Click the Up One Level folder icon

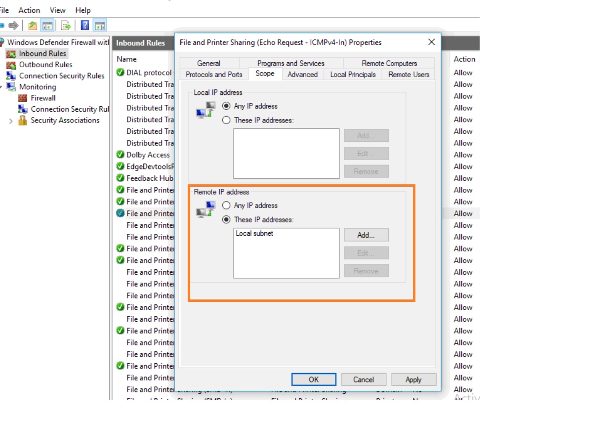pyautogui.click(x=33, y=25)
